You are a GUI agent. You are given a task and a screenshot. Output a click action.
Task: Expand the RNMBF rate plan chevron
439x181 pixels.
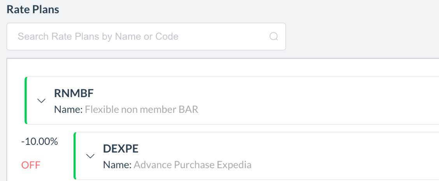click(41, 101)
